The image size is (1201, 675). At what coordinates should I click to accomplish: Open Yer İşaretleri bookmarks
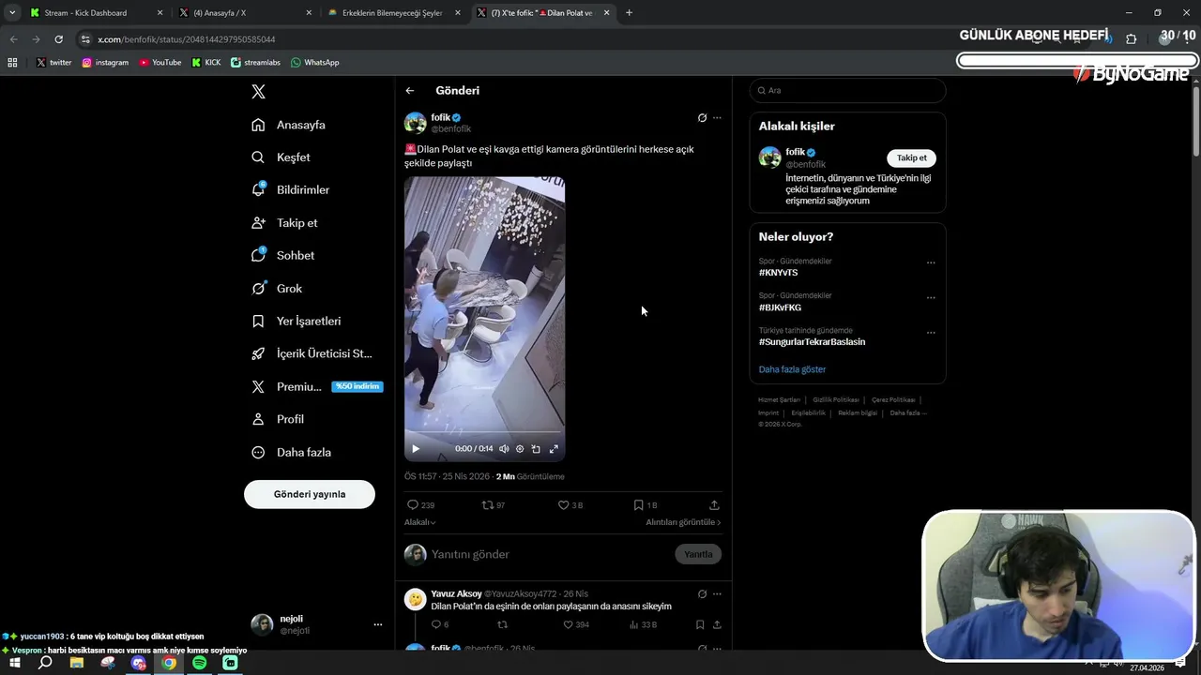296,321
